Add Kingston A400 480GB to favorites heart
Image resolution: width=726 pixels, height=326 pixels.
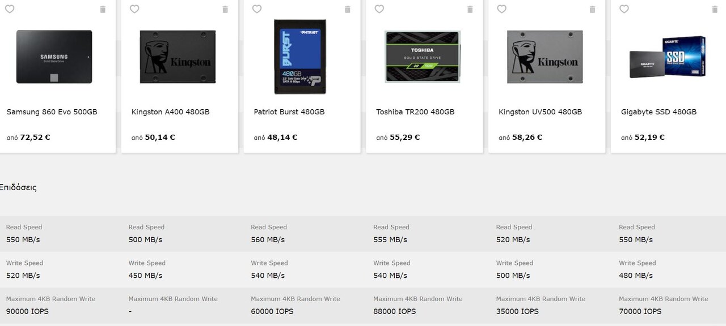(x=134, y=9)
